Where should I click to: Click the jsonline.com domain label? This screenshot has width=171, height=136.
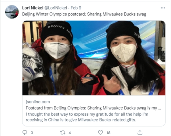click(38, 102)
